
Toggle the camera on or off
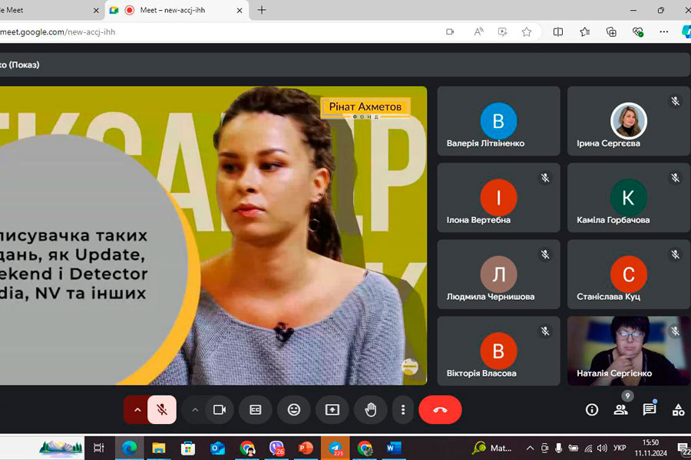point(219,409)
